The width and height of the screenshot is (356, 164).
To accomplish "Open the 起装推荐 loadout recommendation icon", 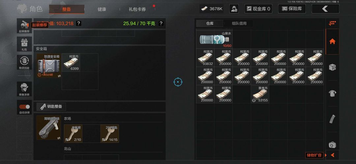I will [24, 26].
